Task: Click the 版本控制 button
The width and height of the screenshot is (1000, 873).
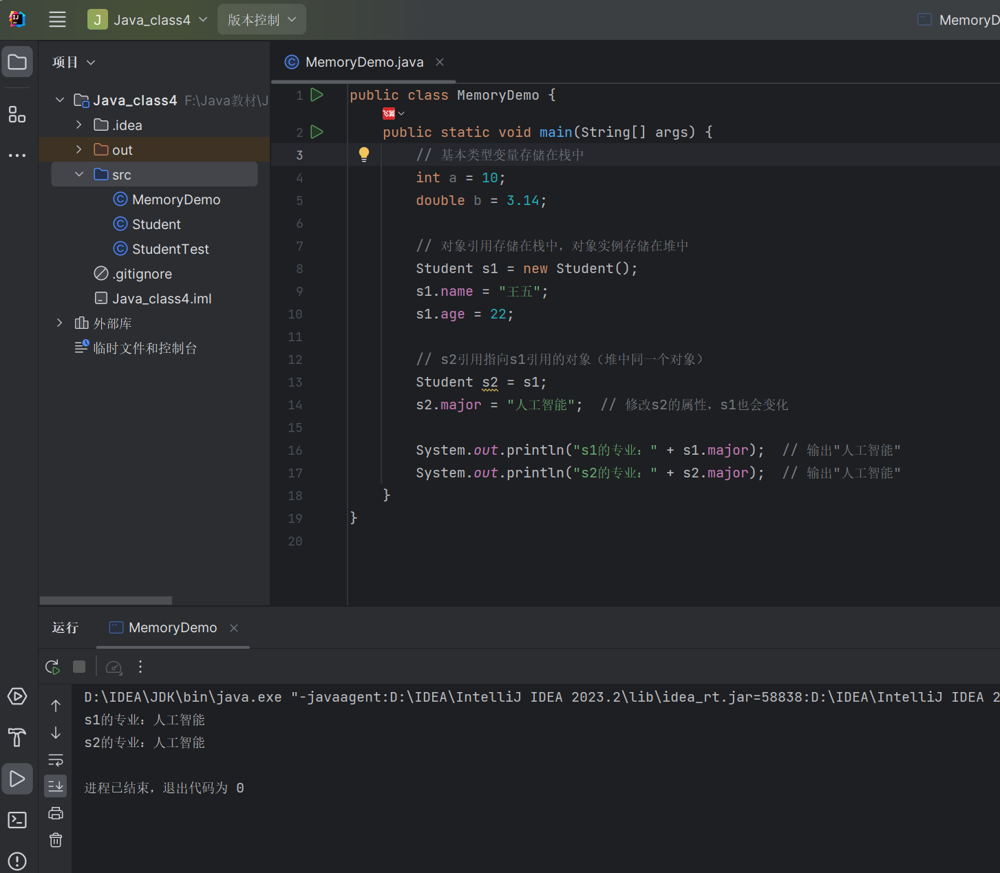Action: pyautogui.click(x=262, y=20)
